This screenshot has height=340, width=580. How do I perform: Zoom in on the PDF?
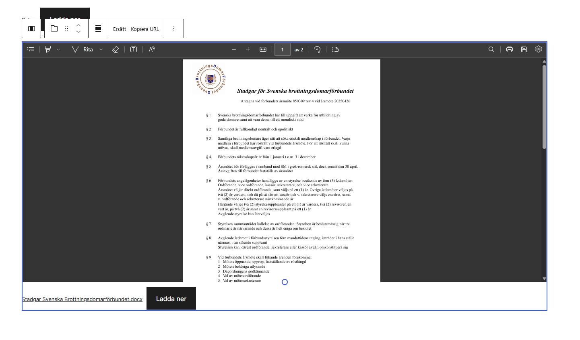[248, 49]
